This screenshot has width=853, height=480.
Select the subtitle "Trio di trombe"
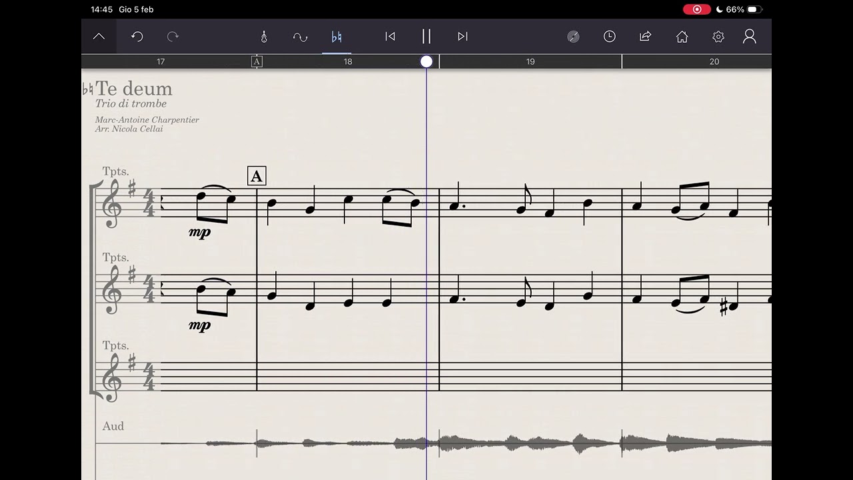tap(131, 103)
